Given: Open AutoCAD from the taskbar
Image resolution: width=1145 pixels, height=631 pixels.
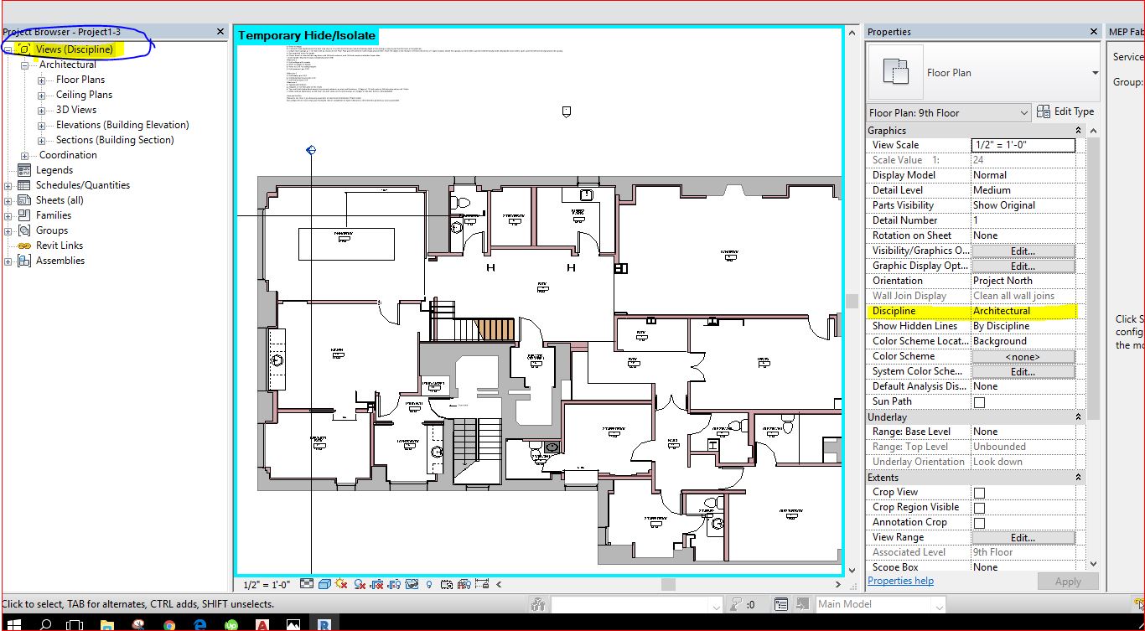Looking at the screenshot, I should pos(262,624).
